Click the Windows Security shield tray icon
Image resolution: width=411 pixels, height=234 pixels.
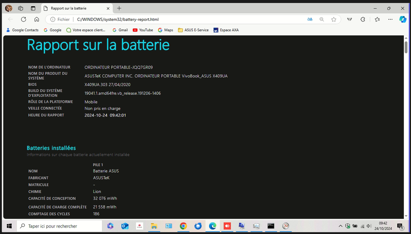[x=348, y=226]
